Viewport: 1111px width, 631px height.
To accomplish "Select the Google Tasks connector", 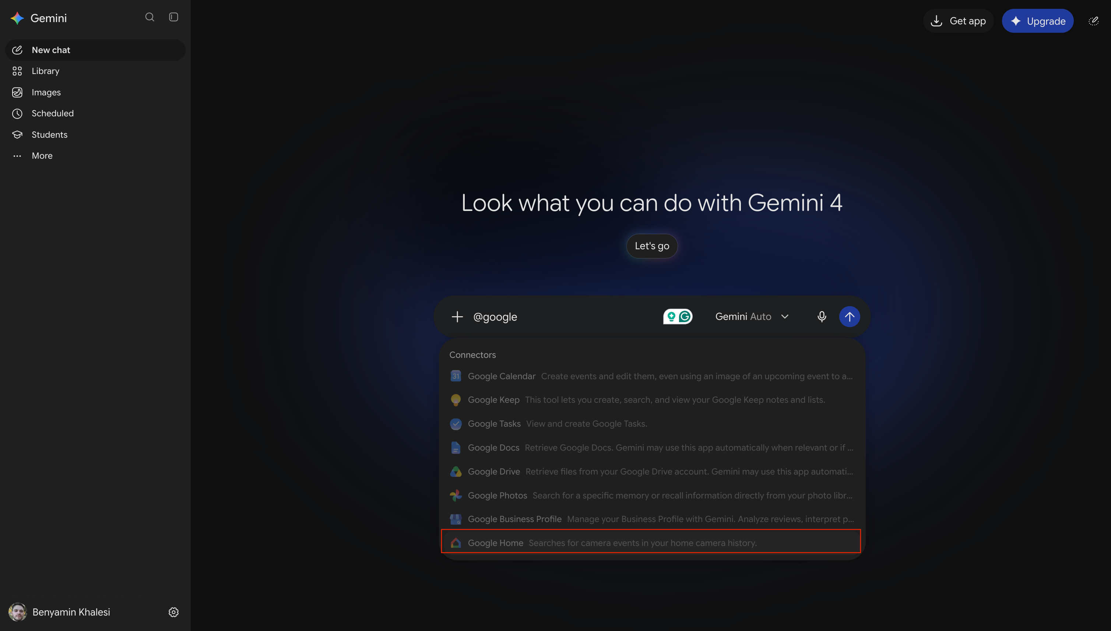I will tap(651, 424).
